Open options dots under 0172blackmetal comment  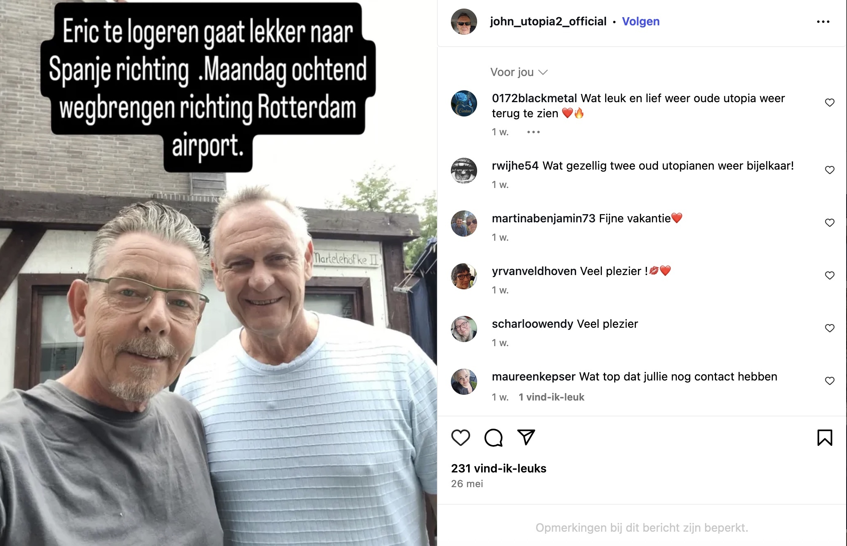click(534, 132)
